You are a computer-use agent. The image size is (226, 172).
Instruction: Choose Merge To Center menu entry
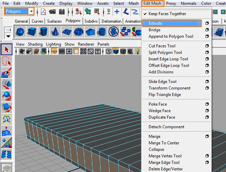point(164,143)
